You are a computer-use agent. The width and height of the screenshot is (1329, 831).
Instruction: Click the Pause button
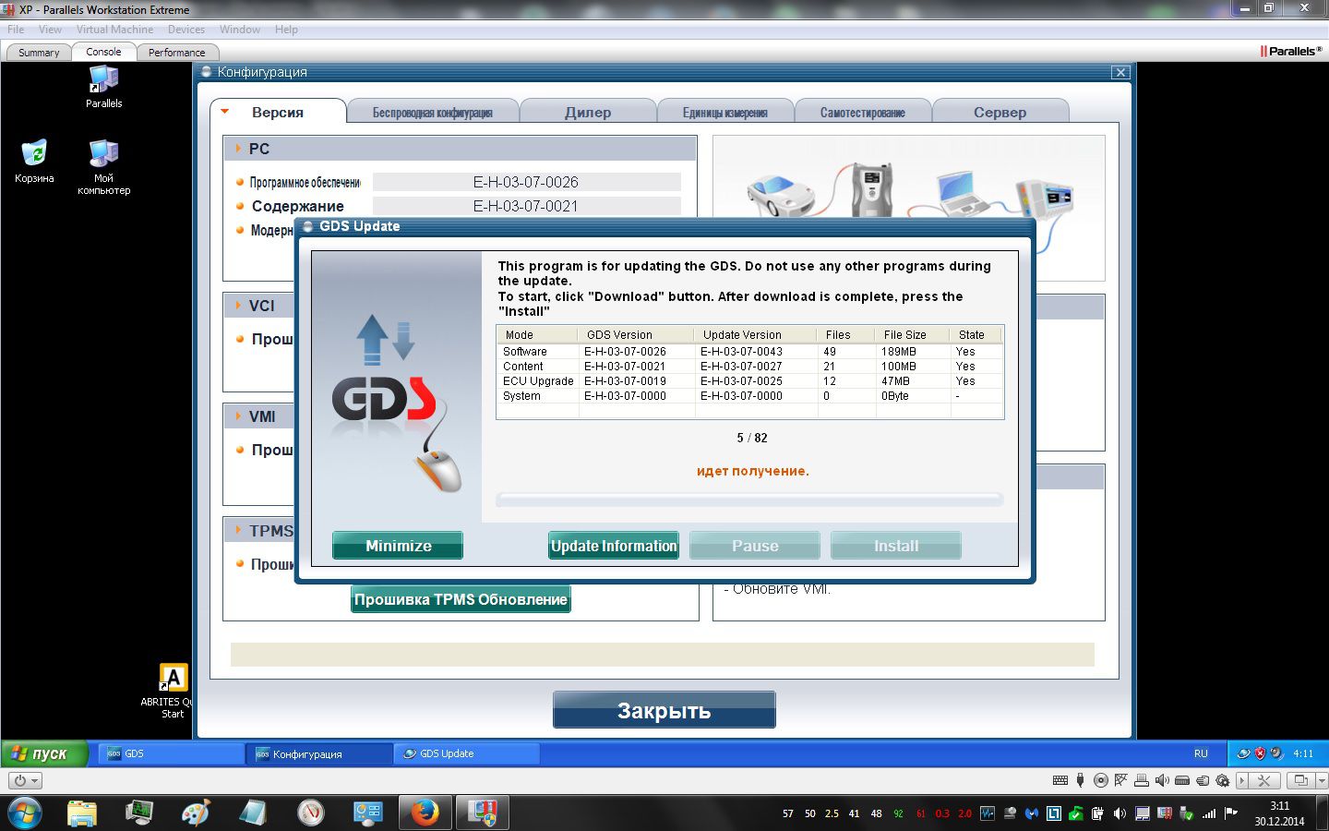(x=755, y=546)
